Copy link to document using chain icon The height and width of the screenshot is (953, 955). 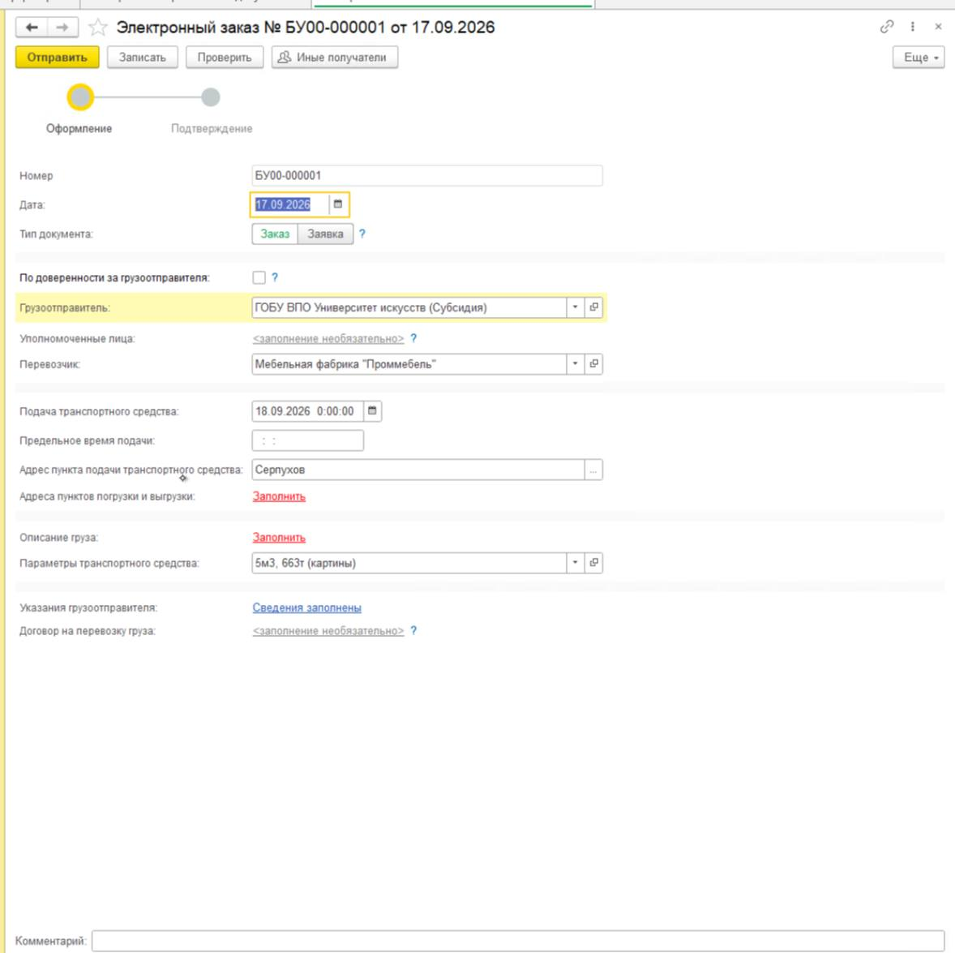pyautogui.click(x=887, y=27)
